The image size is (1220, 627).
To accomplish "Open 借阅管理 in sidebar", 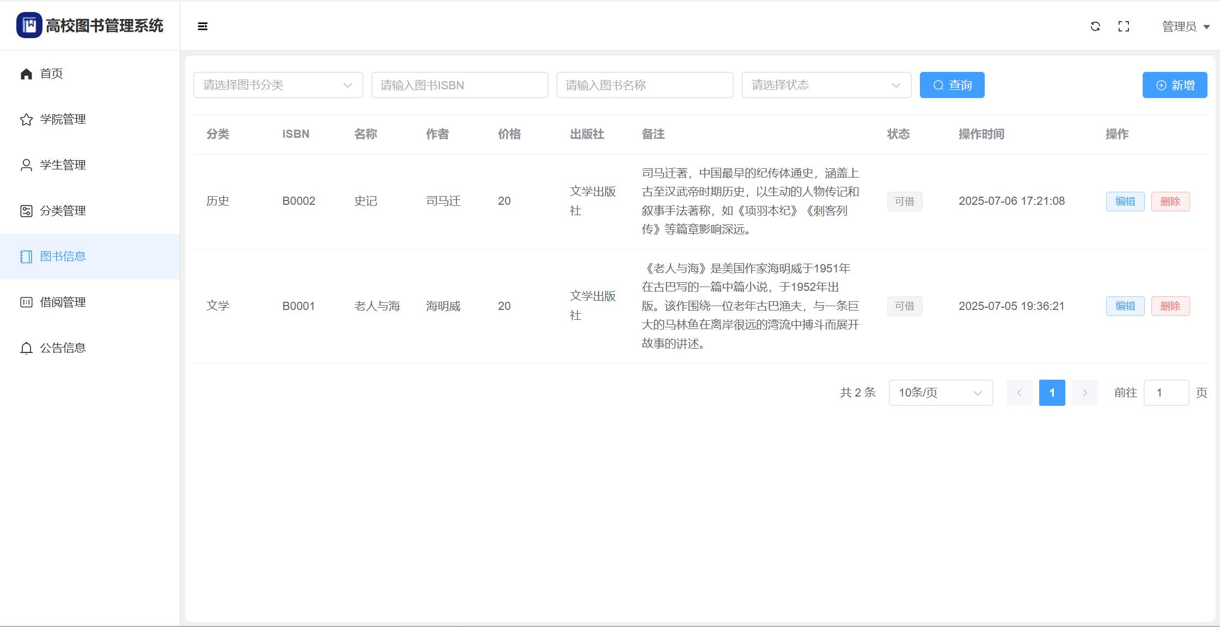I will 63,302.
